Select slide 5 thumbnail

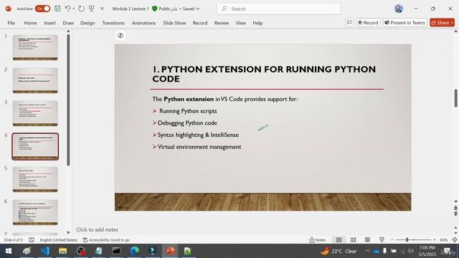click(x=35, y=179)
